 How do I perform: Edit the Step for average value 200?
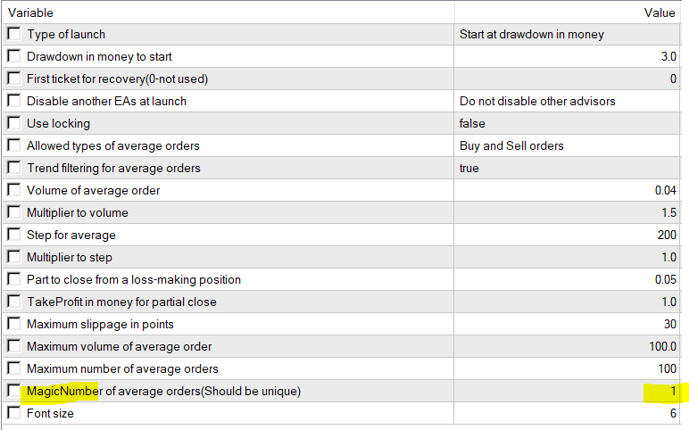click(569, 236)
